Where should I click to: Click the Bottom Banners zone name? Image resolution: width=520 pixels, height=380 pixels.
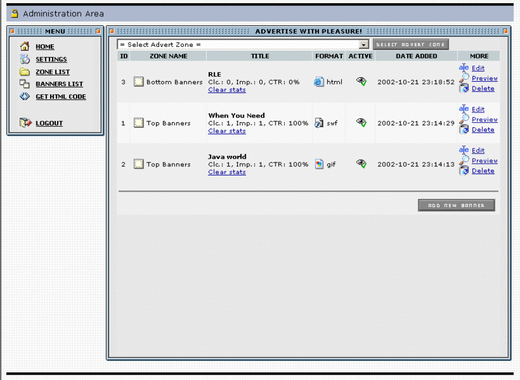(174, 82)
